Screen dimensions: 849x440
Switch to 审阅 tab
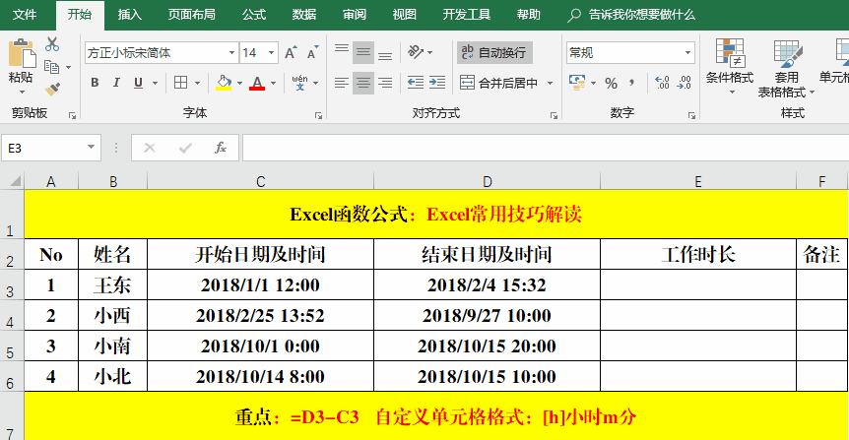click(355, 15)
